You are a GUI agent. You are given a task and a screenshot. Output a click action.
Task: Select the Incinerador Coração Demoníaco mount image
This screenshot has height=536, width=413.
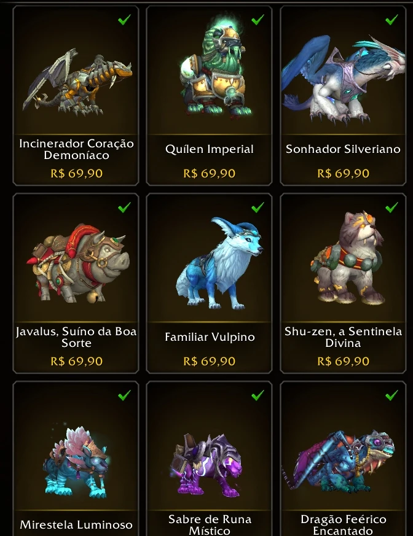77,83
